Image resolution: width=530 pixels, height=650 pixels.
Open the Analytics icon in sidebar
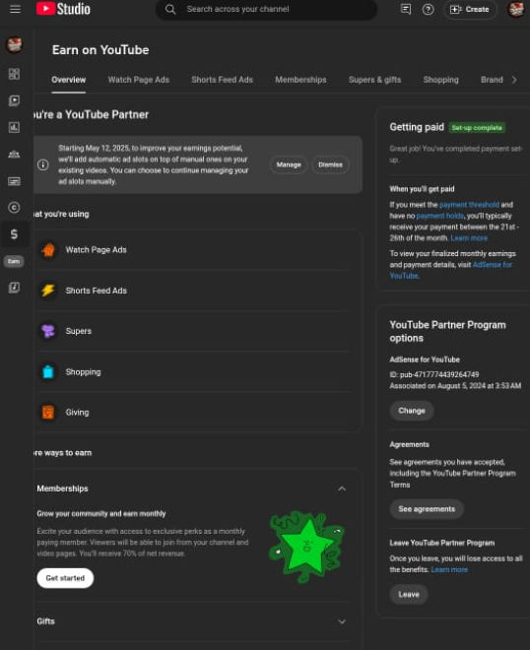click(x=14, y=127)
